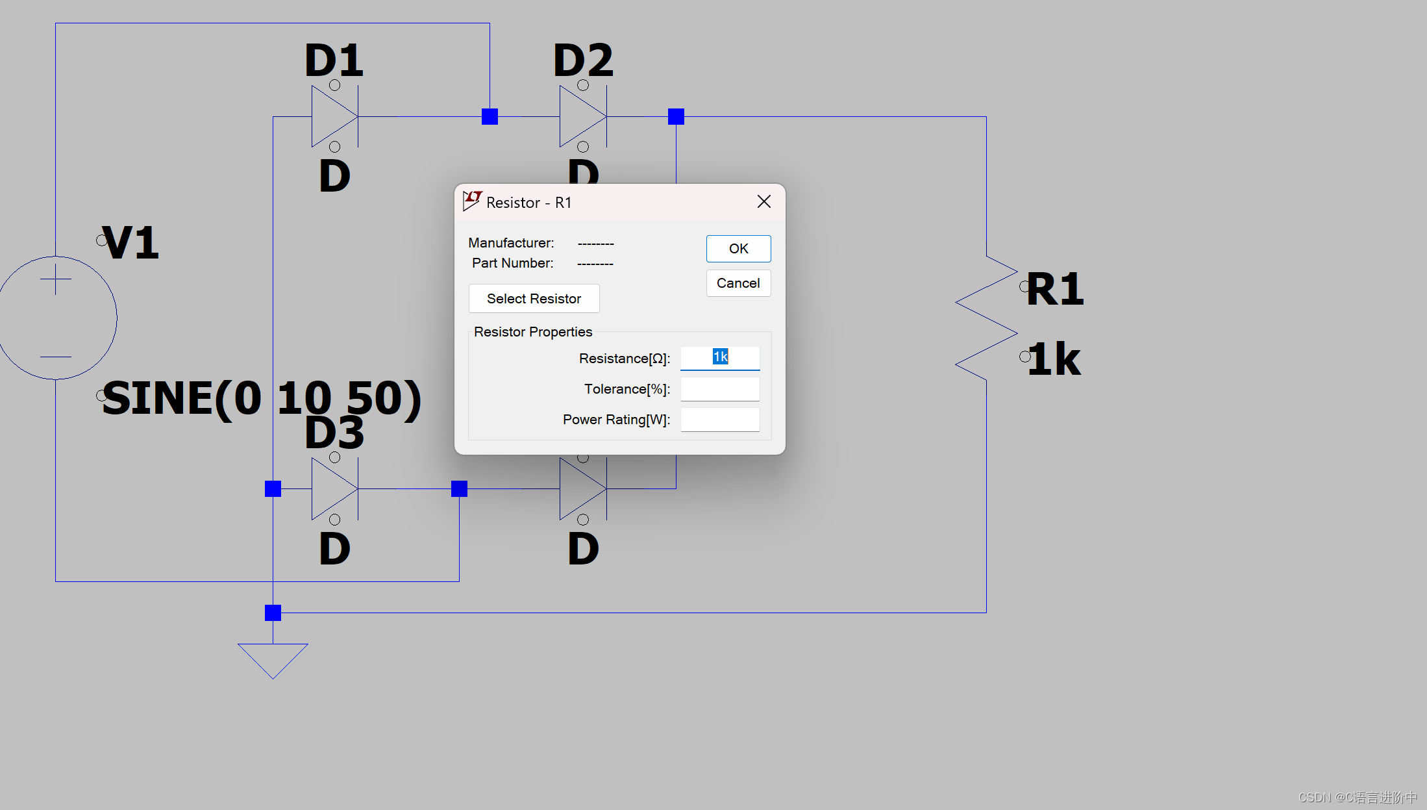The image size is (1427, 810).
Task: Click the bottom-right diode symbol
Action: tap(582, 490)
